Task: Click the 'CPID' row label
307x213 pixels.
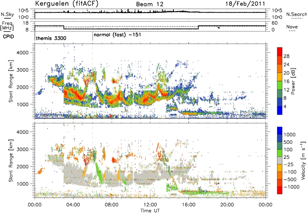Action: click(8, 37)
